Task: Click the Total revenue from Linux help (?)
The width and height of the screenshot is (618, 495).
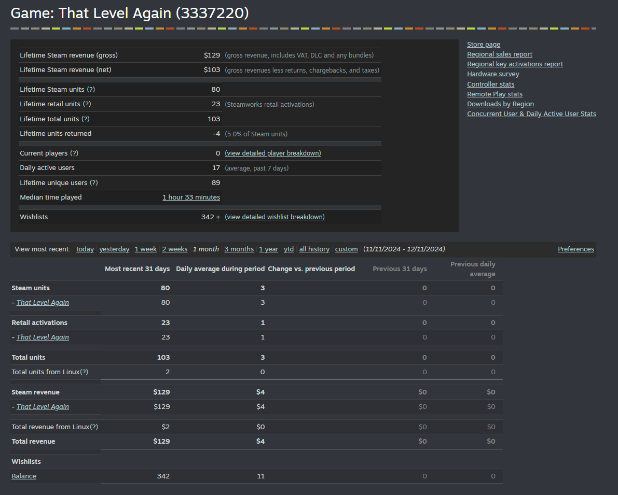Action: [x=94, y=427]
